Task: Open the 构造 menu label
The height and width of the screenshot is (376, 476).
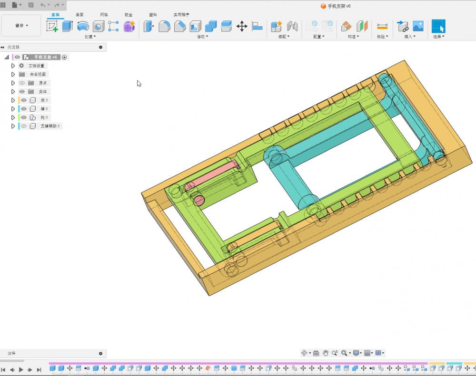Action: coord(353,37)
